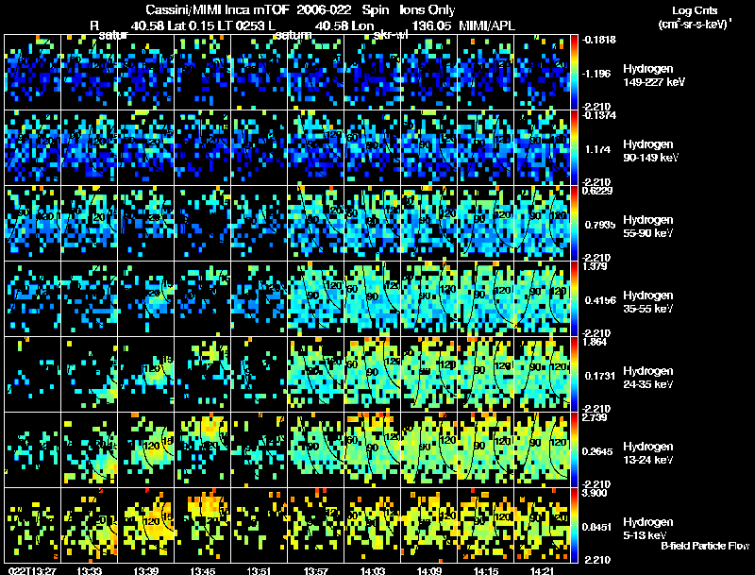Click the 'Cassini/MIMI Inca mTOF' title text
The image size is (755, 575).
click(218, 9)
